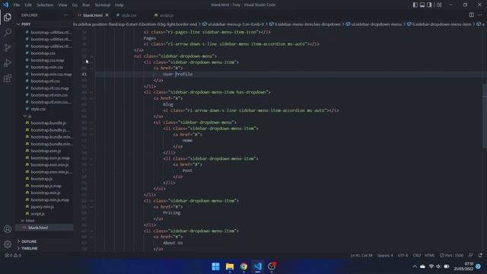Screen dimensions: 487x274
Task: Open editor more actions ellipsis
Action: click(480, 15)
